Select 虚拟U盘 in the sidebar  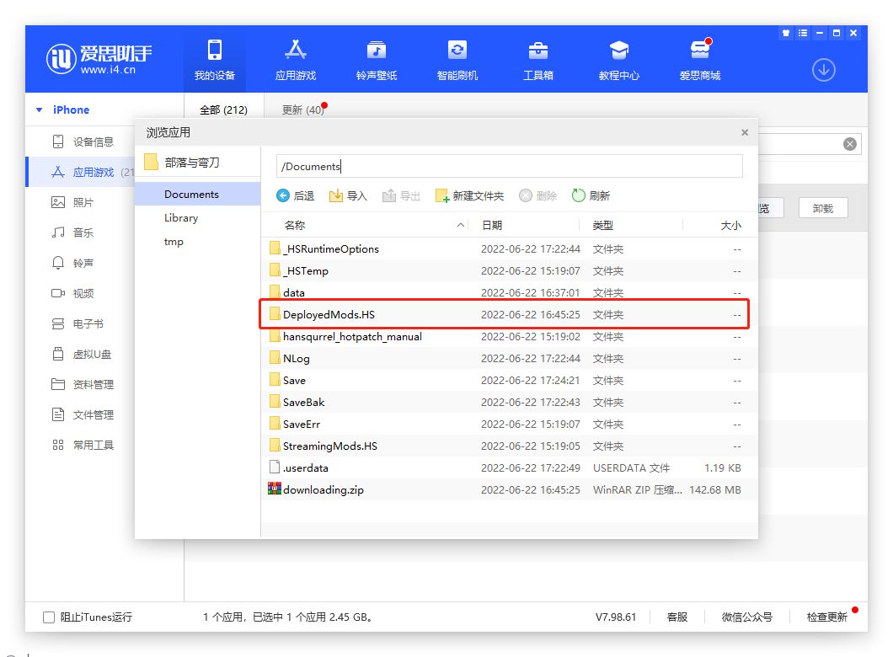82,354
